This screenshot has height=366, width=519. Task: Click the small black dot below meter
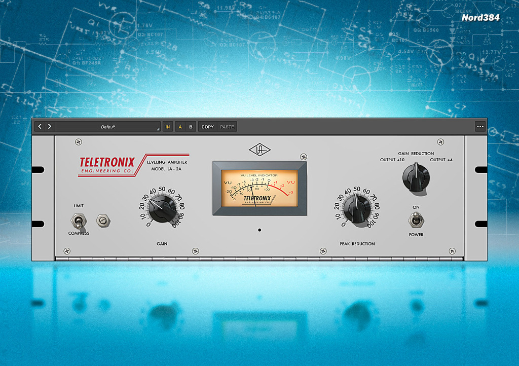click(x=259, y=230)
